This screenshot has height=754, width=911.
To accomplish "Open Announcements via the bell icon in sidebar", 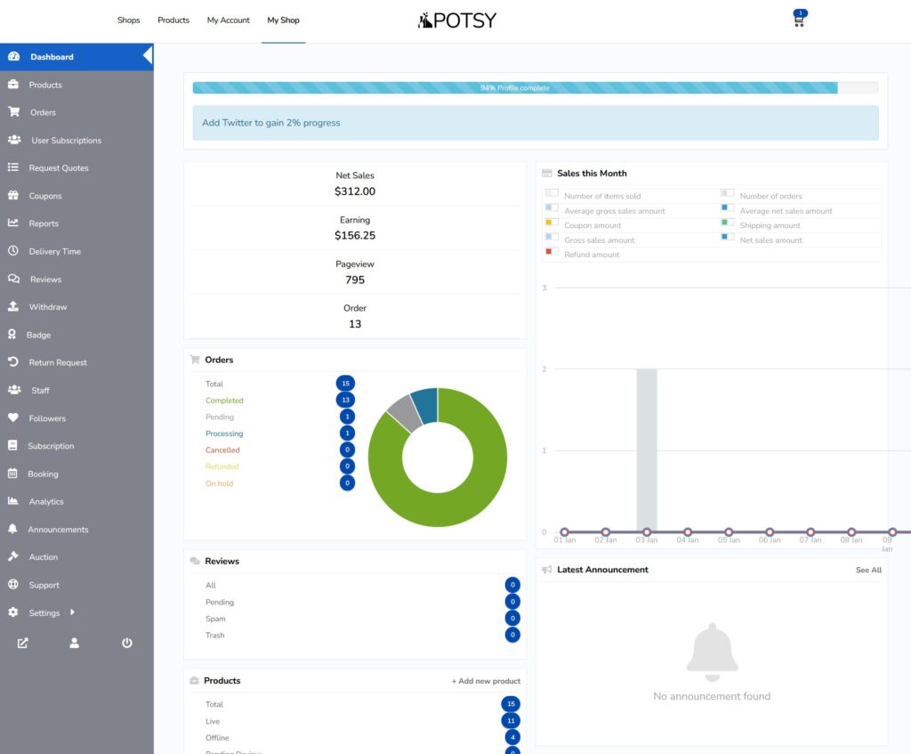I will [x=13, y=530].
